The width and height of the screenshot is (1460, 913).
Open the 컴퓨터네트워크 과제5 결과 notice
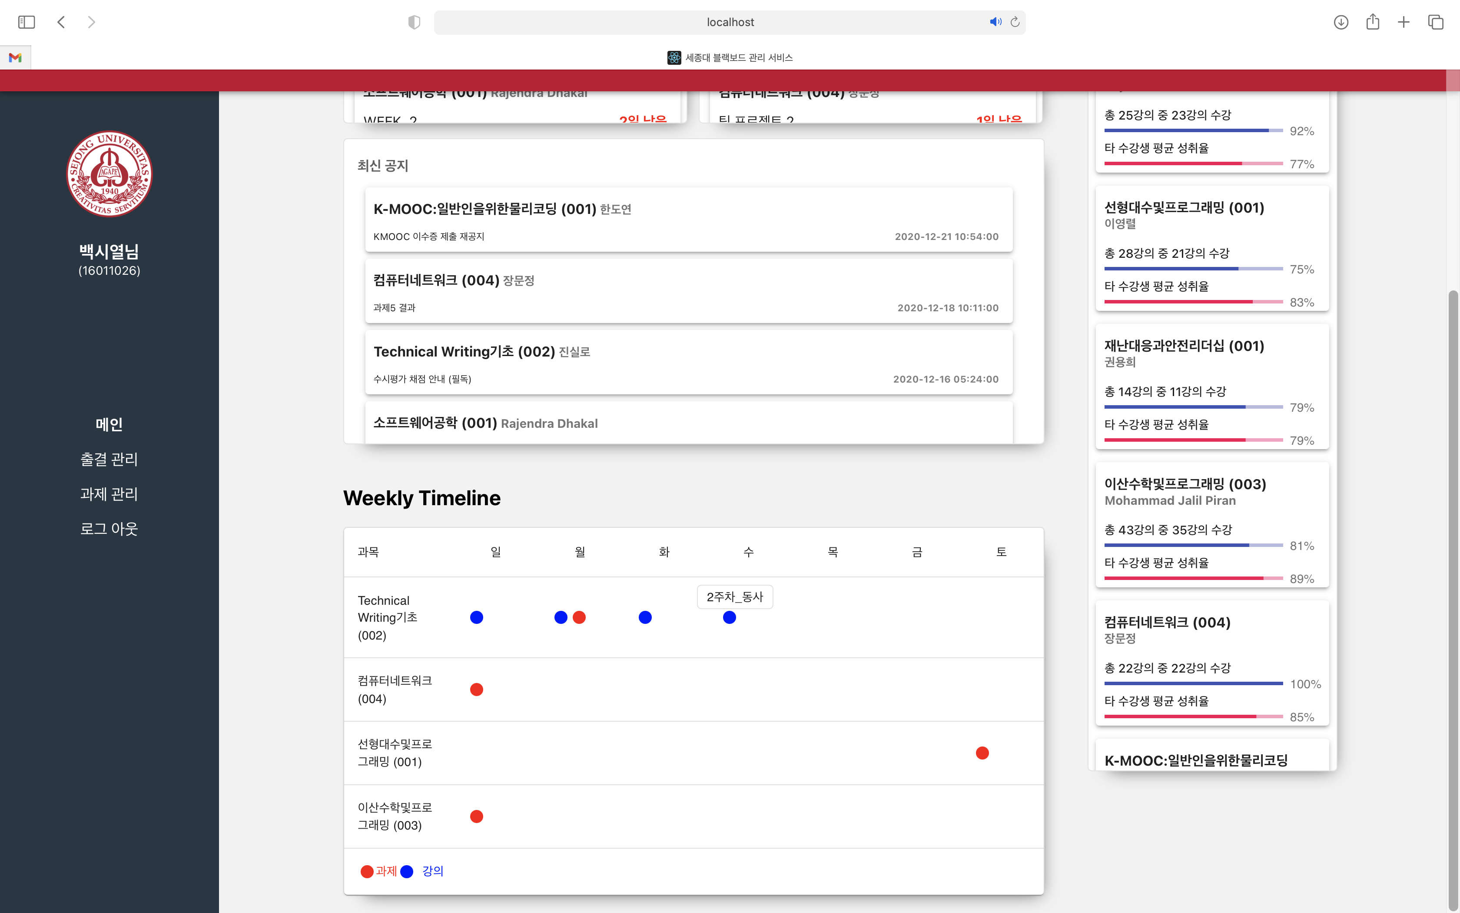coord(688,291)
